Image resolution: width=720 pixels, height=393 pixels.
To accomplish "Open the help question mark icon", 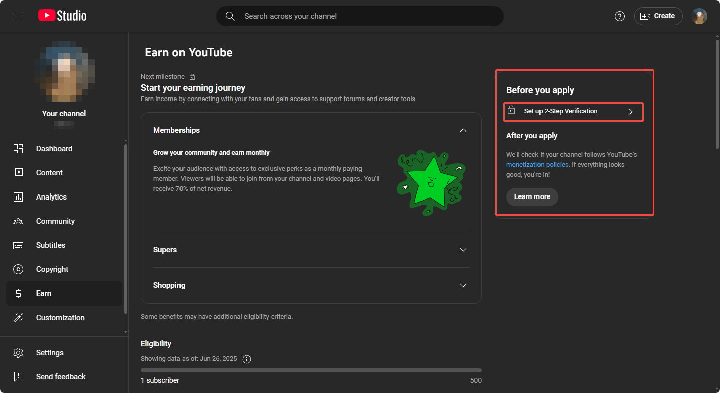I will pyautogui.click(x=620, y=16).
